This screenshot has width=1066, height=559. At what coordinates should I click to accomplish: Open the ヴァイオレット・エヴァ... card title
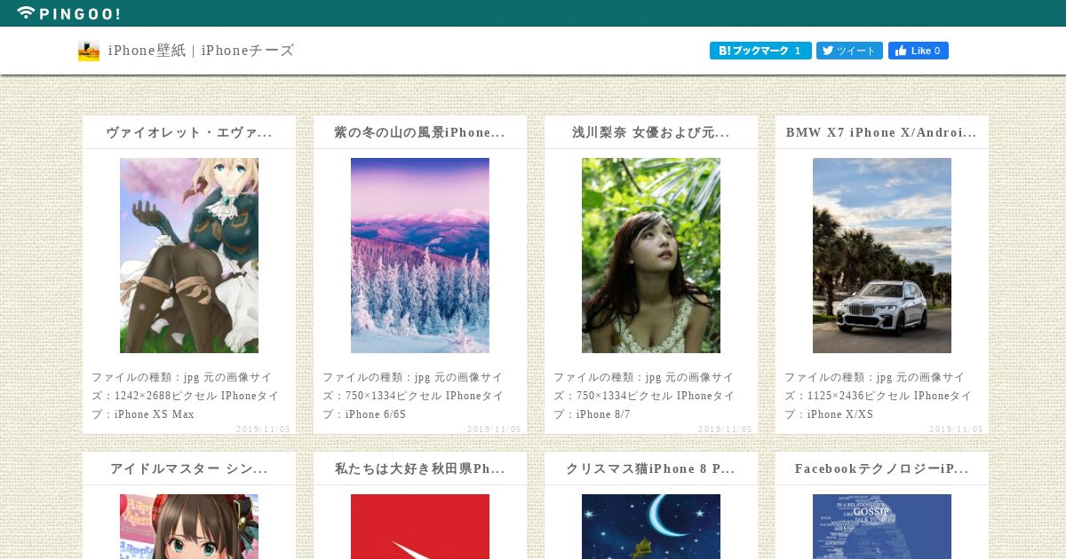click(x=189, y=132)
